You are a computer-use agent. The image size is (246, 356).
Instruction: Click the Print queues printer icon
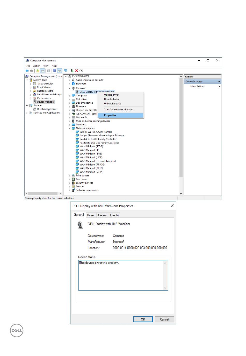(73, 176)
